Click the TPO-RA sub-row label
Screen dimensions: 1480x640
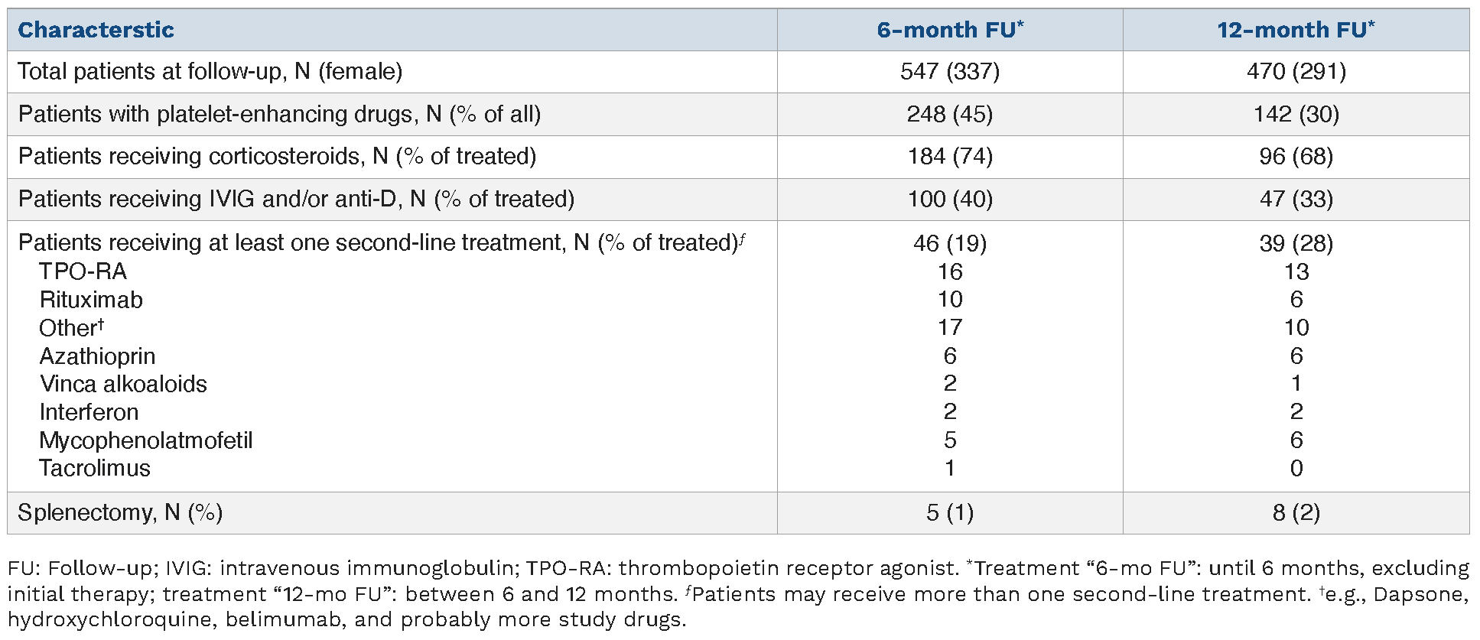[83, 271]
